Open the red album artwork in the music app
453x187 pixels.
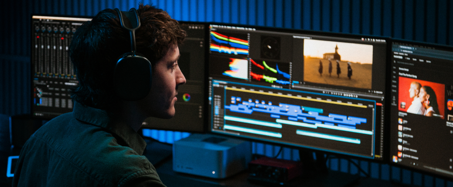[x=421, y=98]
